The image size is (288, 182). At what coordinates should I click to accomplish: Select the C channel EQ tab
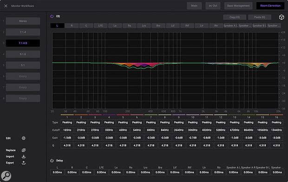pyautogui.click(x=86, y=25)
